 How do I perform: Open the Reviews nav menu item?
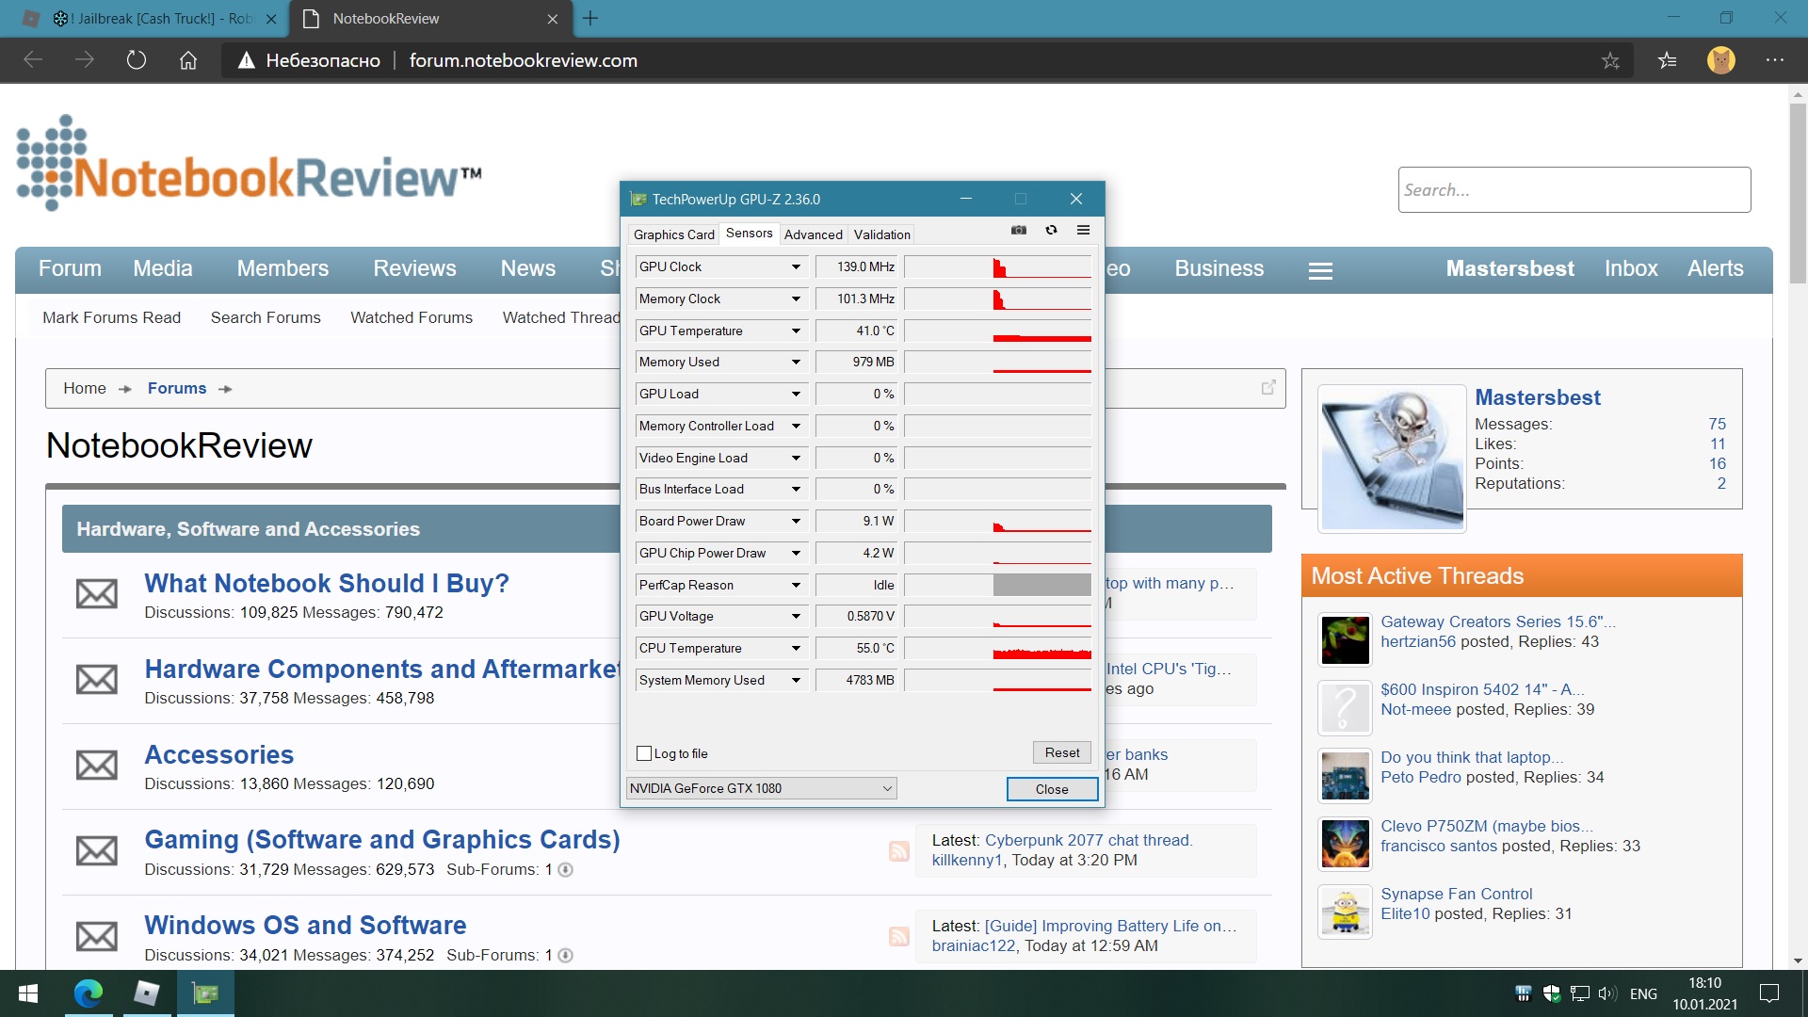coord(414,268)
